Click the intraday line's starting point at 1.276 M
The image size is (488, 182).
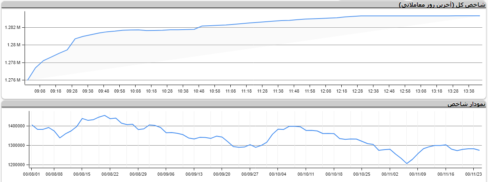(28, 80)
